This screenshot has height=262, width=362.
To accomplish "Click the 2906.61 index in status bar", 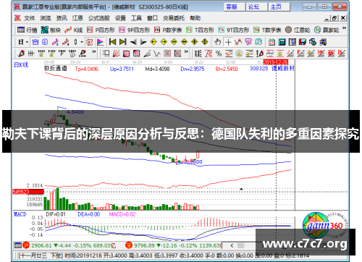I will click(x=41, y=245).
